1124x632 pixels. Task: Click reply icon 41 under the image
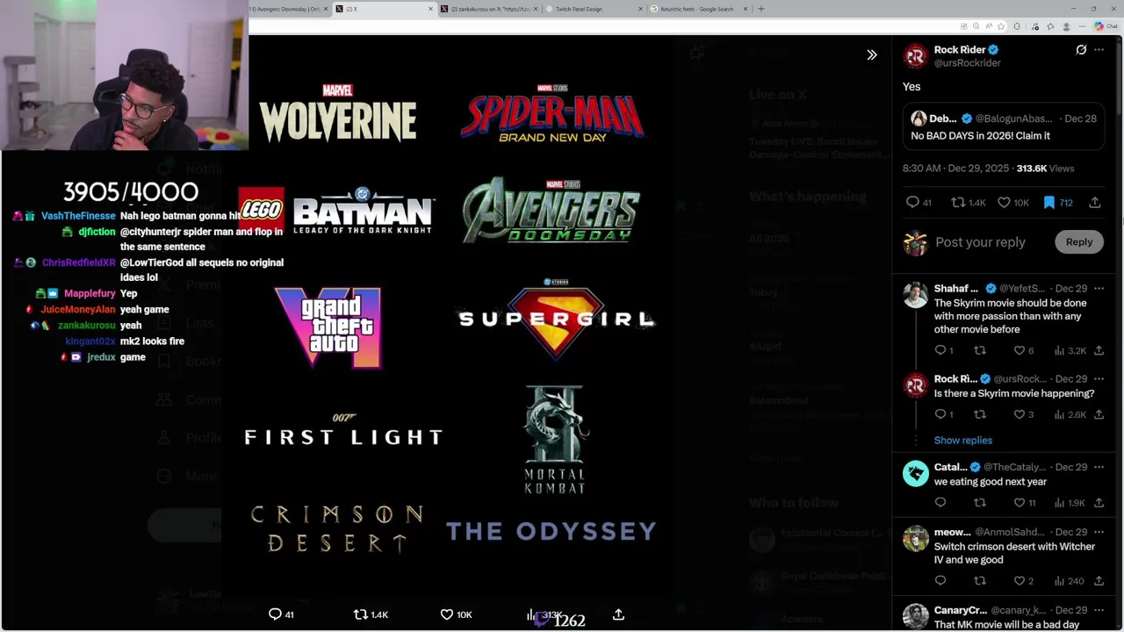(281, 614)
